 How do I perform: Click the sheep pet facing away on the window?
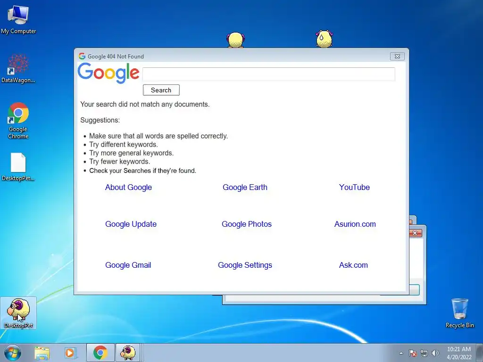(x=236, y=40)
